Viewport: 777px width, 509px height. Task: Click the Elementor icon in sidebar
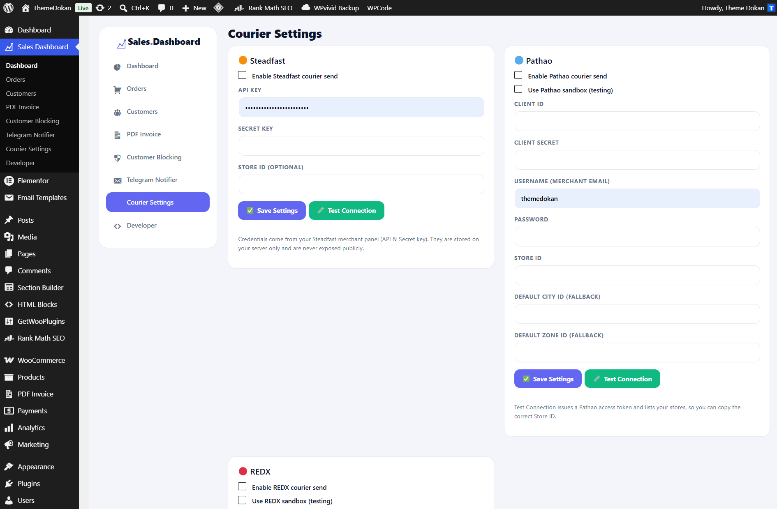click(9, 181)
